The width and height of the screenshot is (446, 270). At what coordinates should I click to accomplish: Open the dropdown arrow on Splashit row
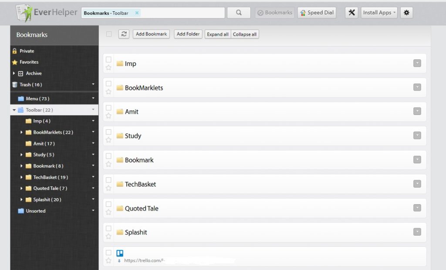coord(417,232)
